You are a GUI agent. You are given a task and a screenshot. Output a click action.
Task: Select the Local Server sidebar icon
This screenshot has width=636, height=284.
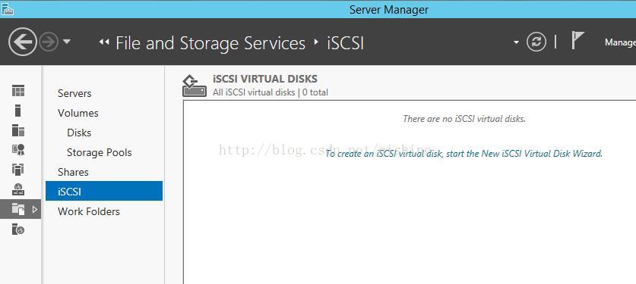point(17,111)
